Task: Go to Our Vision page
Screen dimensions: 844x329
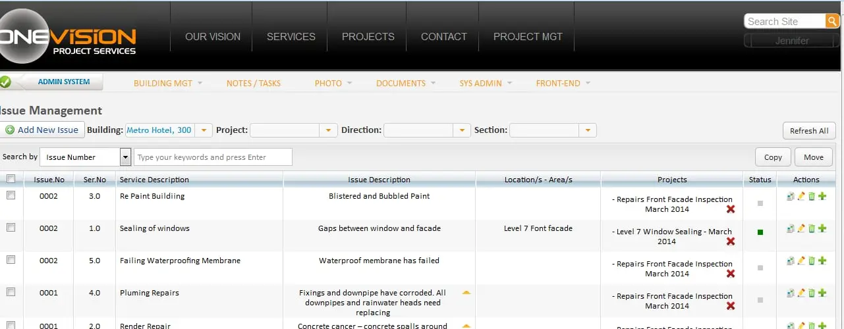Action: pos(213,37)
